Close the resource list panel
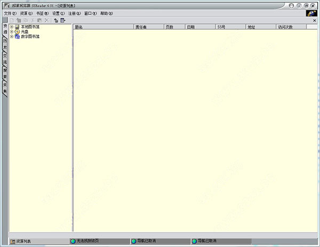The image size is (320, 247). pyautogui.click(x=315, y=20)
